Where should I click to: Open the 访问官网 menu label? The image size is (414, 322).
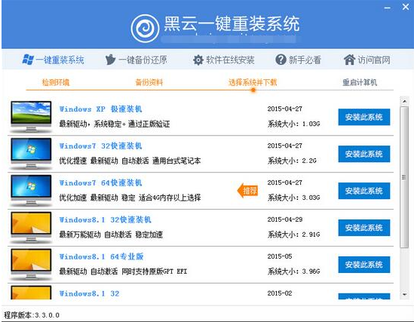pyautogui.click(x=374, y=60)
